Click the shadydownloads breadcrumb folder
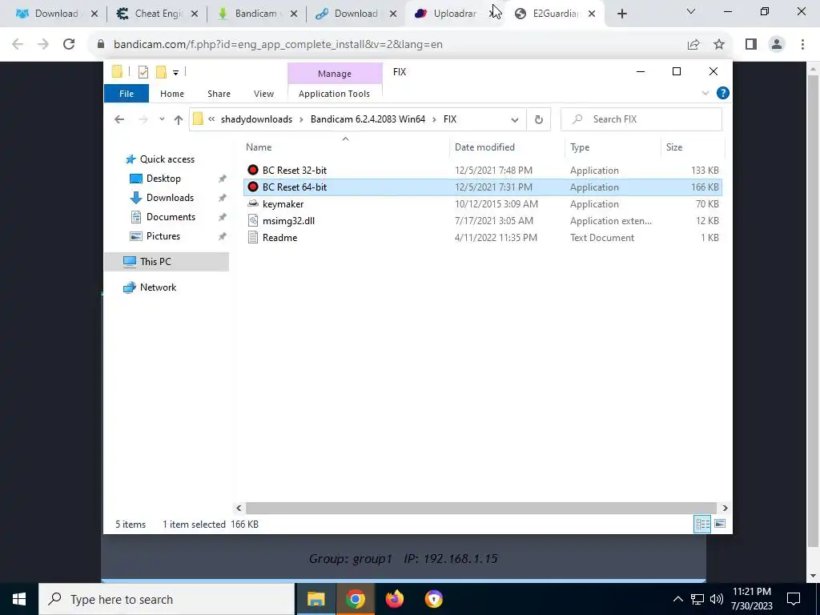This screenshot has width=820, height=615. 256,119
